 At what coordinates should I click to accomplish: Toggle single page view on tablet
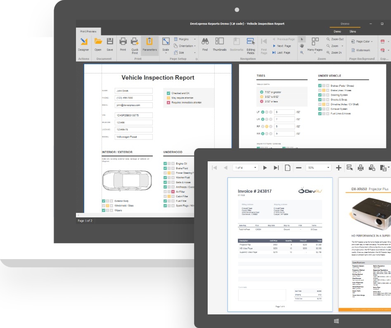287,168
